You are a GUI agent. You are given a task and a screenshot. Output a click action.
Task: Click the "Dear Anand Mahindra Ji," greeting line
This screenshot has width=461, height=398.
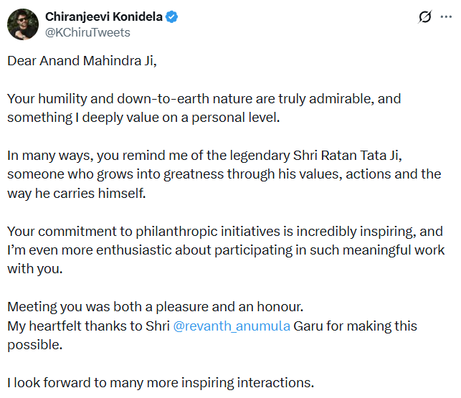click(x=82, y=61)
